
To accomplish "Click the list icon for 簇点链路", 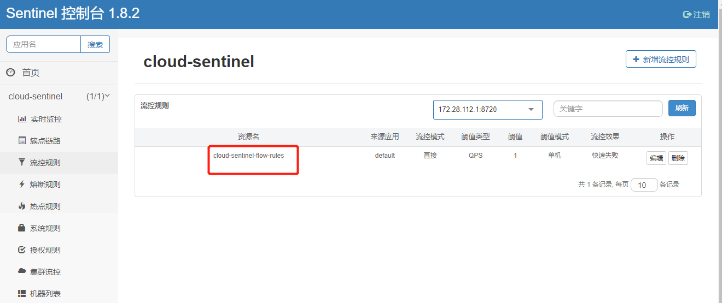I will pyautogui.click(x=22, y=141).
